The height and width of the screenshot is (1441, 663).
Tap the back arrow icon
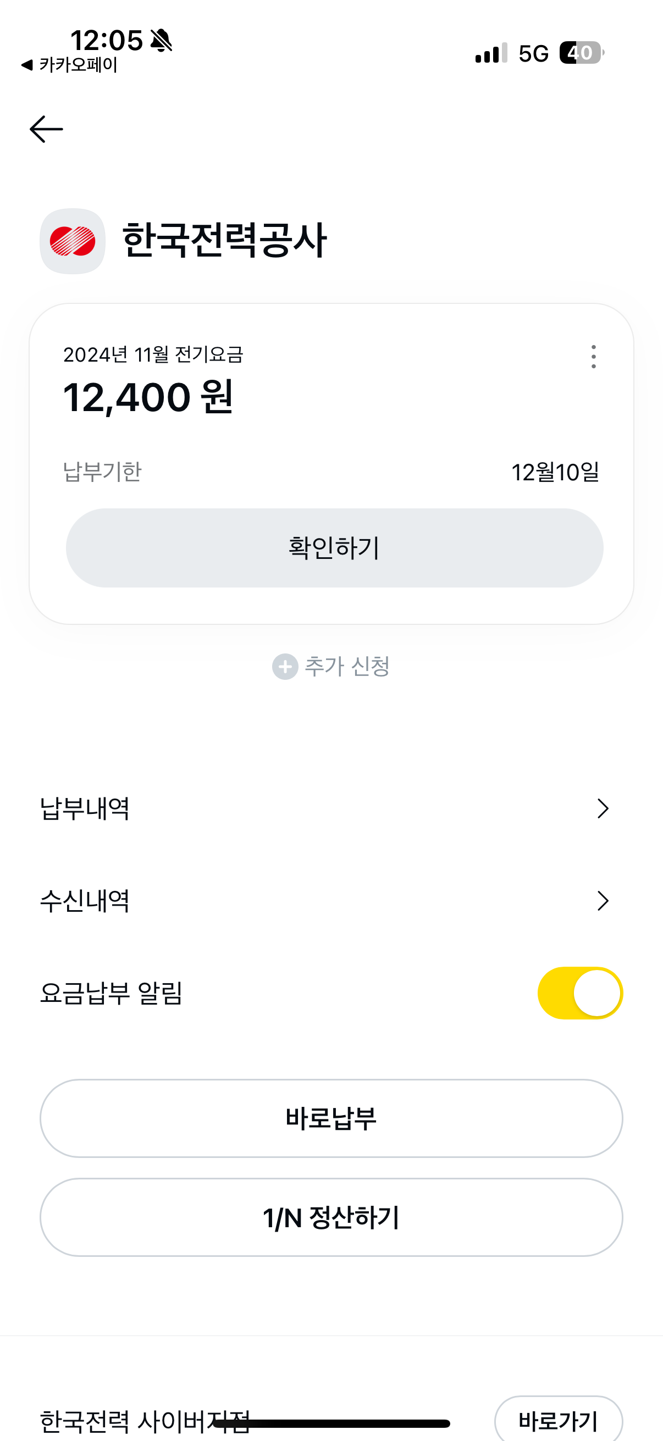46,129
